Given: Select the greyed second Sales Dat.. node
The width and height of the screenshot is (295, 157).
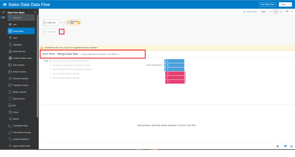Looking at the screenshot, I should click(51, 32).
